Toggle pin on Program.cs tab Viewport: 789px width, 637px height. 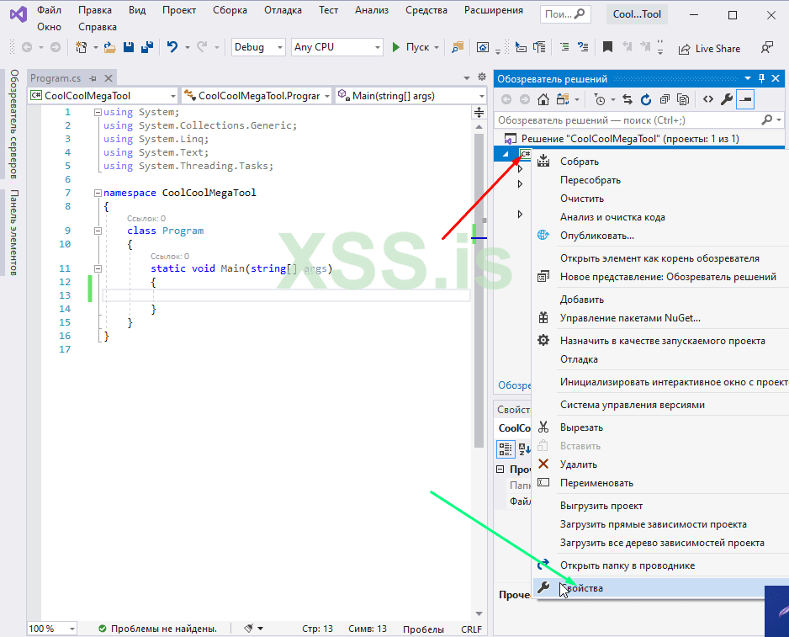pyautogui.click(x=93, y=78)
